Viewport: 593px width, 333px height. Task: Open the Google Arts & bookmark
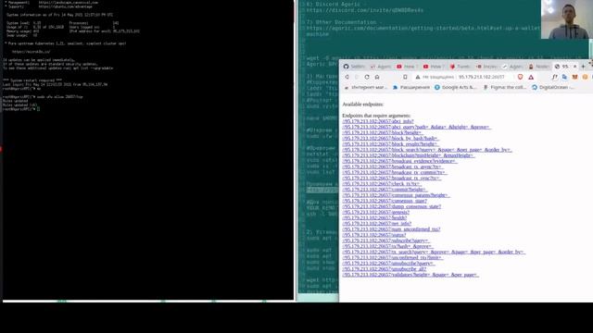coord(455,87)
